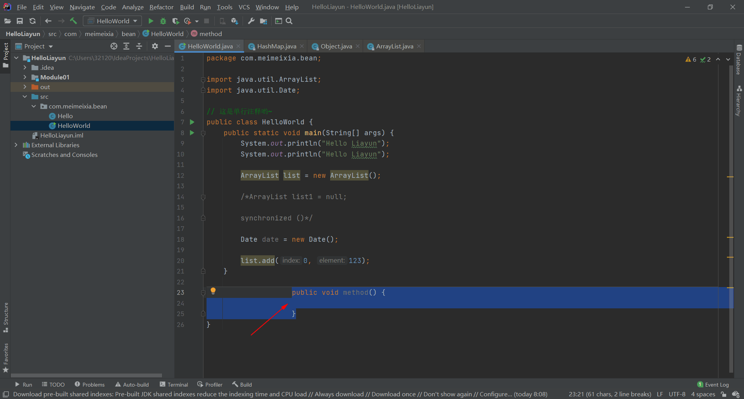Open the Terminal tool window
The height and width of the screenshot is (399, 744).
174,385
